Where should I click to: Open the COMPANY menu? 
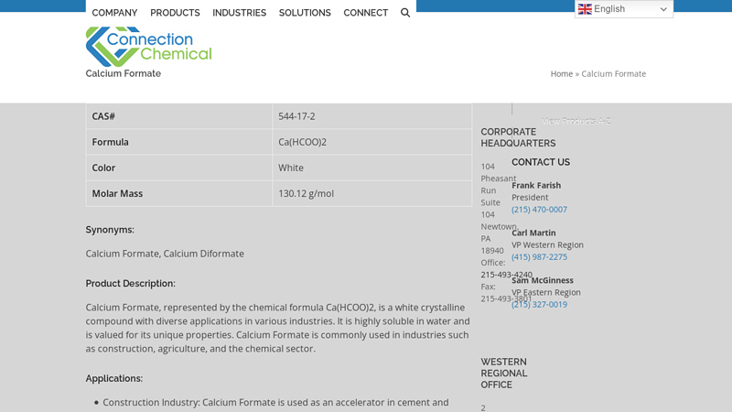pyautogui.click(x=114, y=13)
